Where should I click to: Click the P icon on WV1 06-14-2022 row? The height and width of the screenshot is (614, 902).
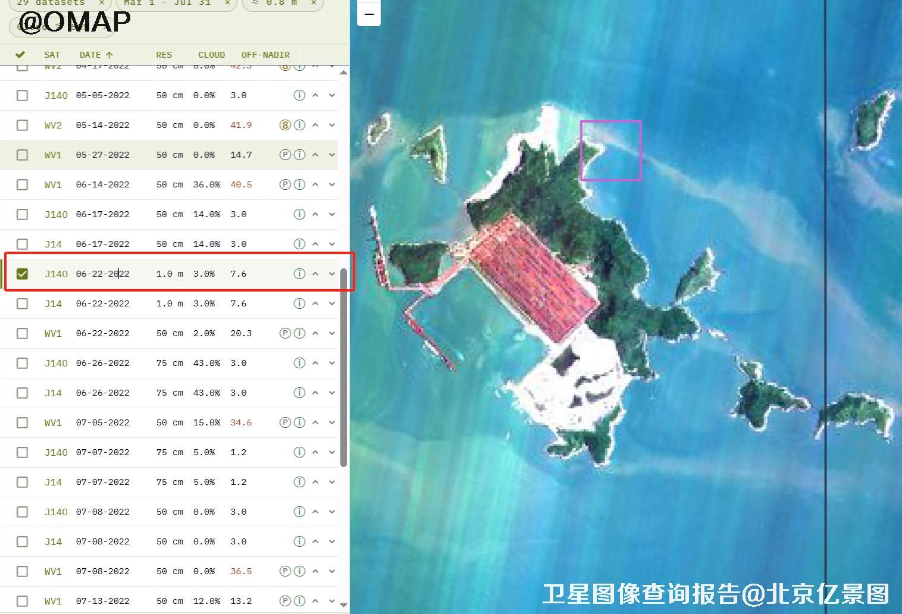click(x=285, y=184)
